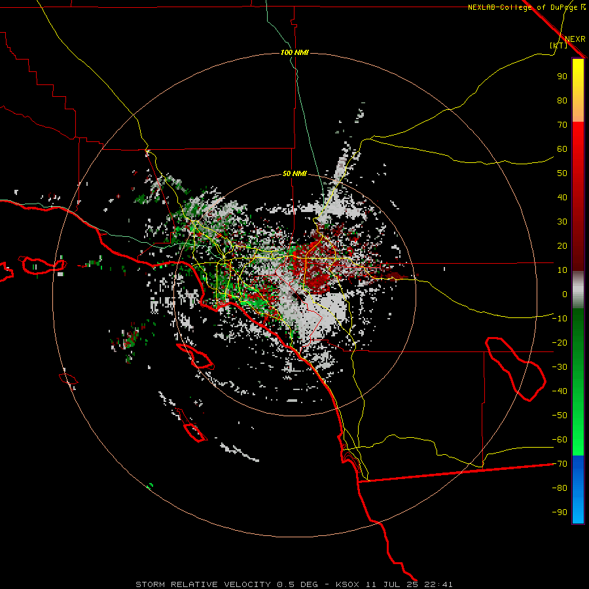This screenshot has height=589, width=589.
Task: Click the NEXLAB-College of DuPage header text
Action: pos(522,7)
